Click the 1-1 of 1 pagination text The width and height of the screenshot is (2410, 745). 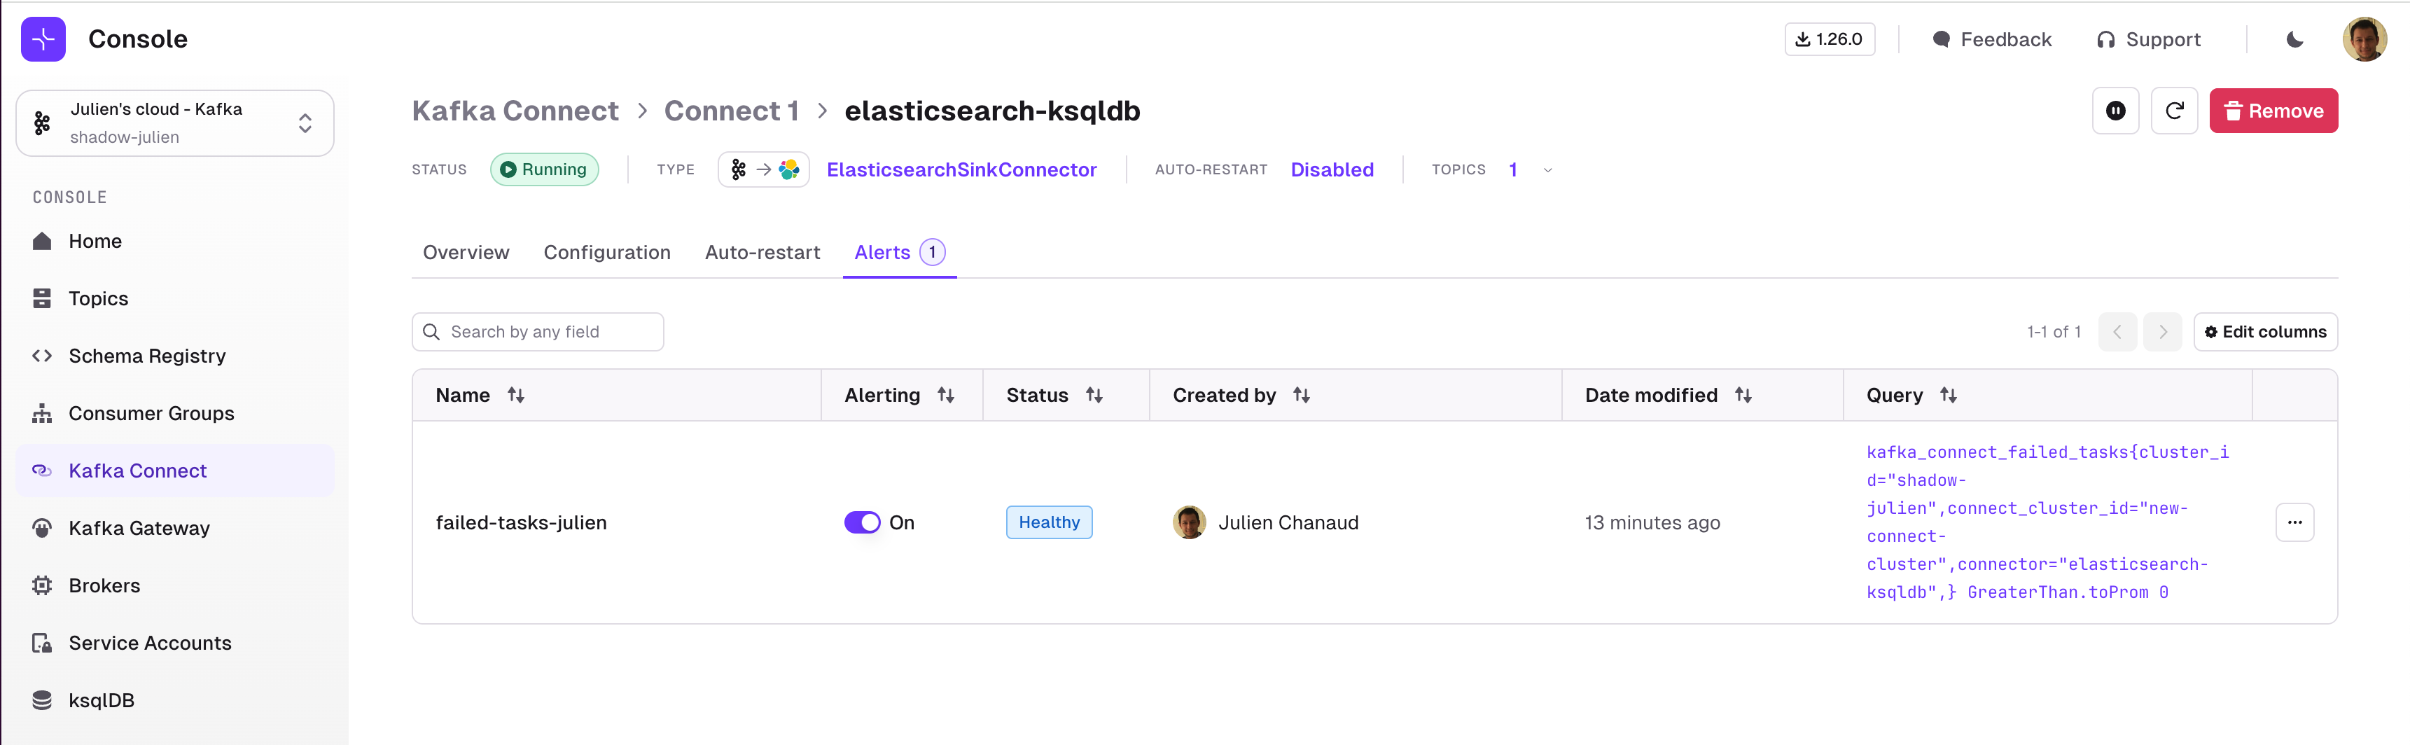pyautogui.click(x=2054, y=333)
